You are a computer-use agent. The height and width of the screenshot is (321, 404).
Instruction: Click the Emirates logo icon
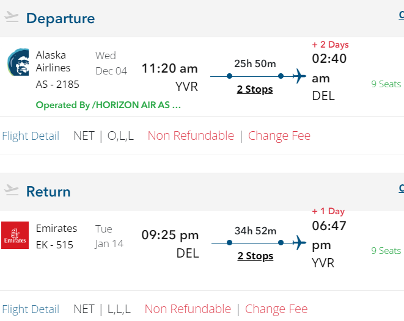[15, 236]
